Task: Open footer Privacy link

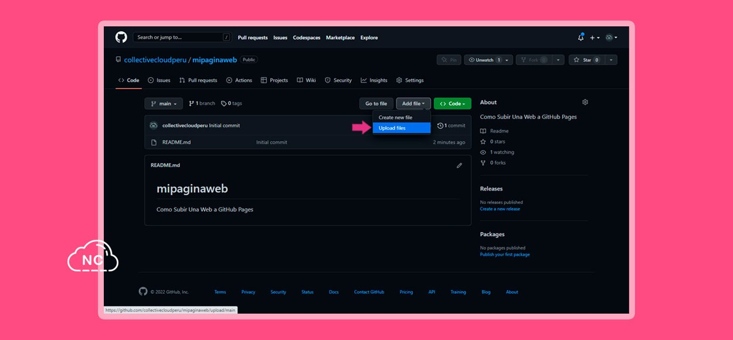Action: [248, 292]
